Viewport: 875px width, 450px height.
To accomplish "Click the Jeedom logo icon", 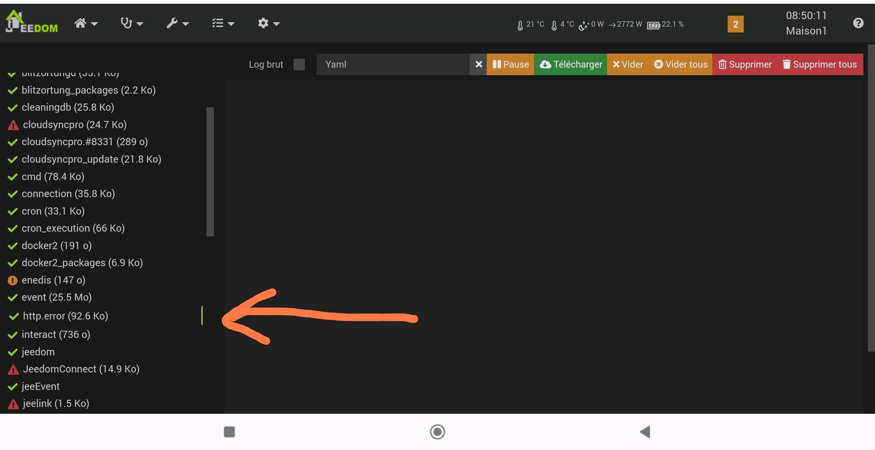I will point(31,23).
